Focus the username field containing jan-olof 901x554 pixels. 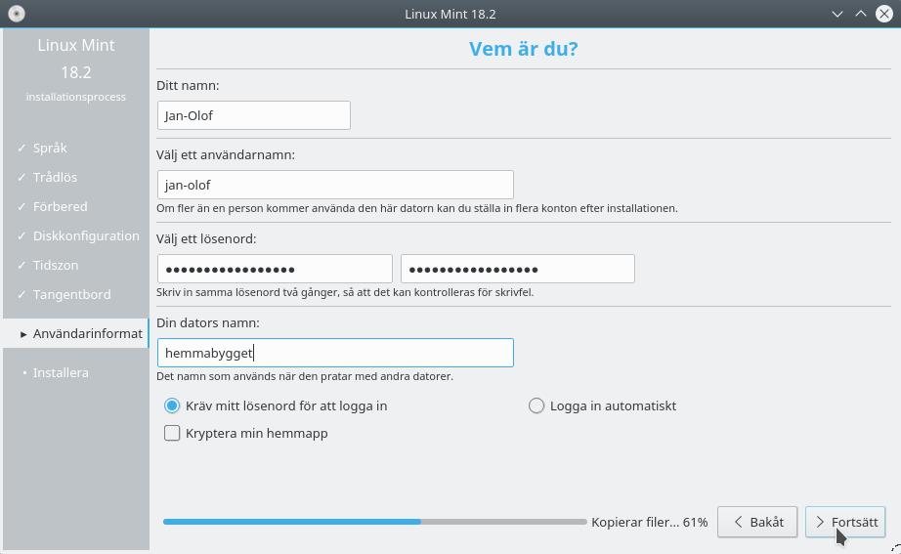tap(335, 185)
